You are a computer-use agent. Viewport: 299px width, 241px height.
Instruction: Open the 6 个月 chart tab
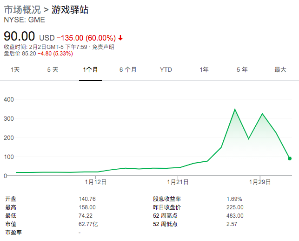pos(128,70)
